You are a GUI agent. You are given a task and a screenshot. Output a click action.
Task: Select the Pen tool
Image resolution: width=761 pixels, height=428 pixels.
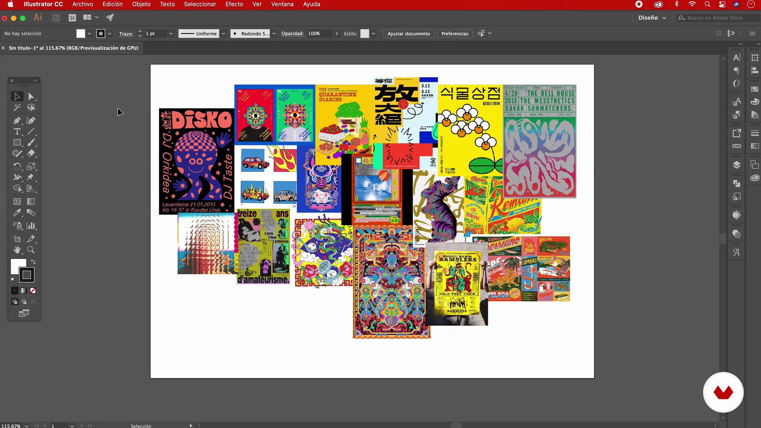17,120
